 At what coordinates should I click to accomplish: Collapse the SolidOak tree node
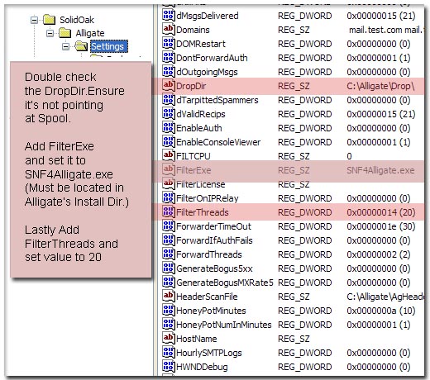click(34, 20)
